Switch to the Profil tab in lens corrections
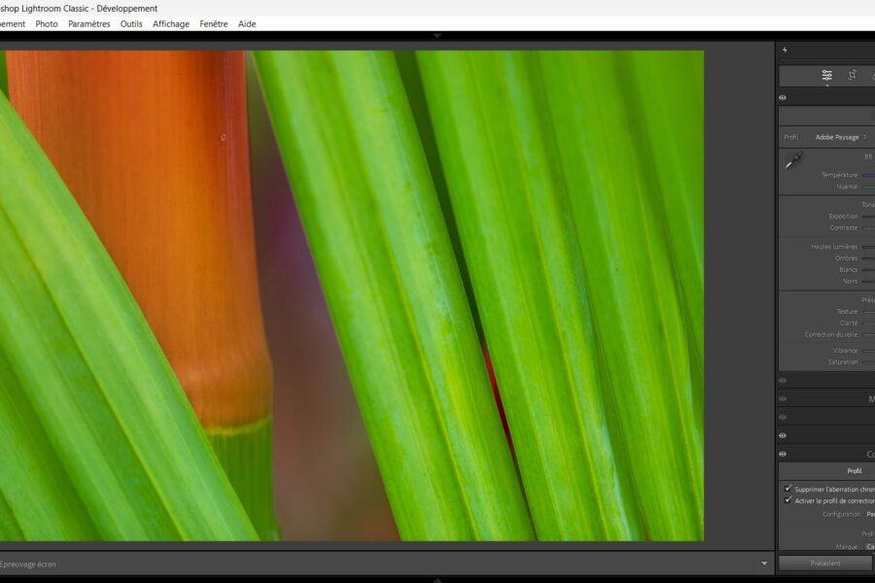The width and height of the screenshot is (875, 583). pos(854,471)
